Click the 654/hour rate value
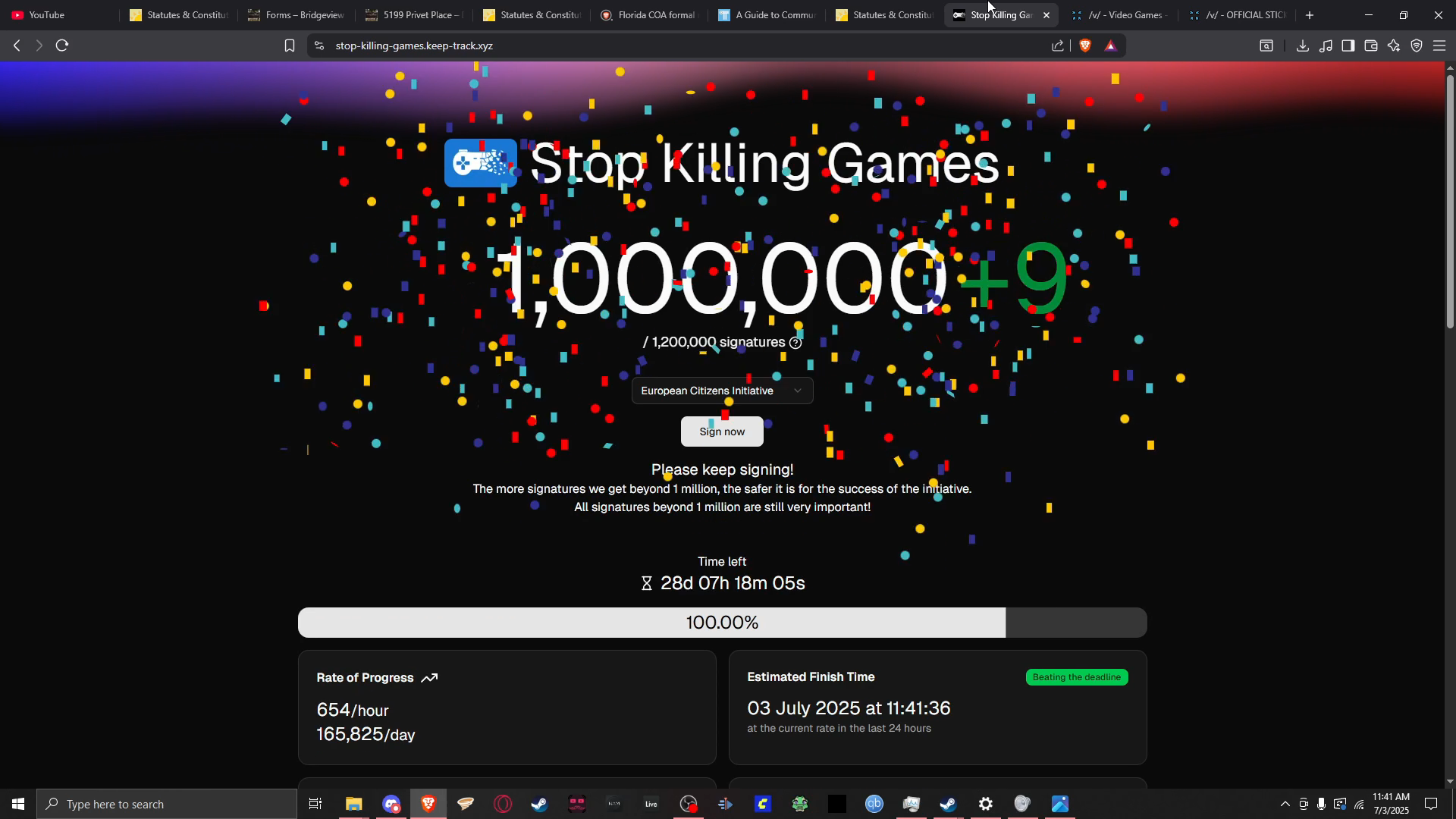The width and height of the screenshot is (1456, 819). 353,711
